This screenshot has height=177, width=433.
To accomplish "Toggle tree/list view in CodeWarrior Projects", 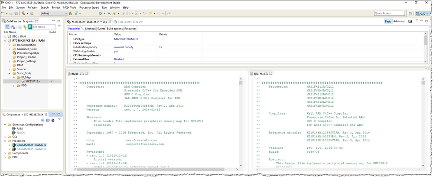I will point(8,27).
